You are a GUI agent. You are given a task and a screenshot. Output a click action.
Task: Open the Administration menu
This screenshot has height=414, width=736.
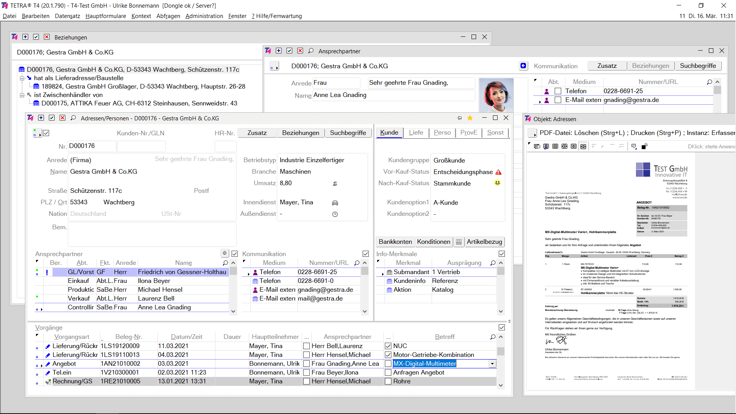(204, 16)
